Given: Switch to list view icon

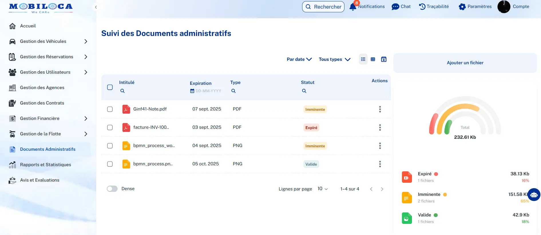Looking at the screenshot, I should coord(363,59).
